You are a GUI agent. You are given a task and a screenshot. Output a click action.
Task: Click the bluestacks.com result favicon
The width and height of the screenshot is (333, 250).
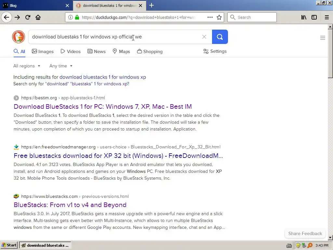pos(16,196)
